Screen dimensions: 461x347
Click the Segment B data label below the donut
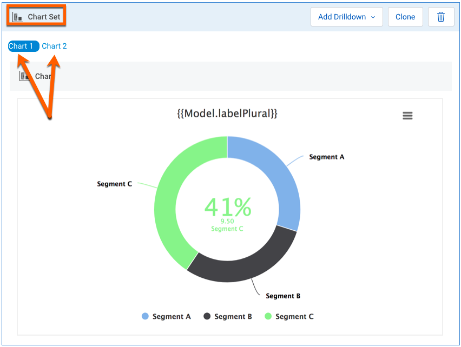pyautogui.click(x=283, y=296)
